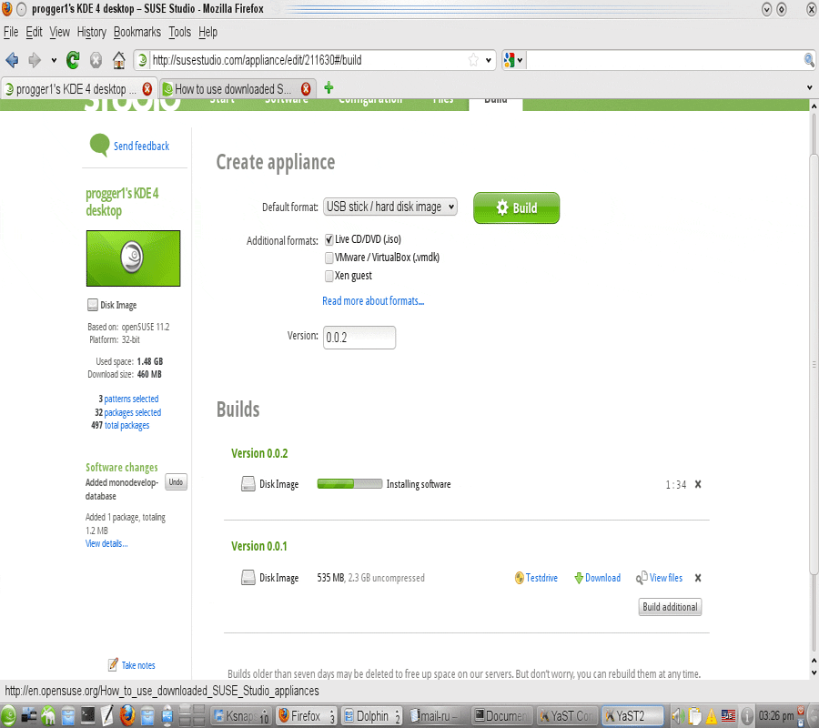Undo the monodevelop-database software change

(176, 481)
